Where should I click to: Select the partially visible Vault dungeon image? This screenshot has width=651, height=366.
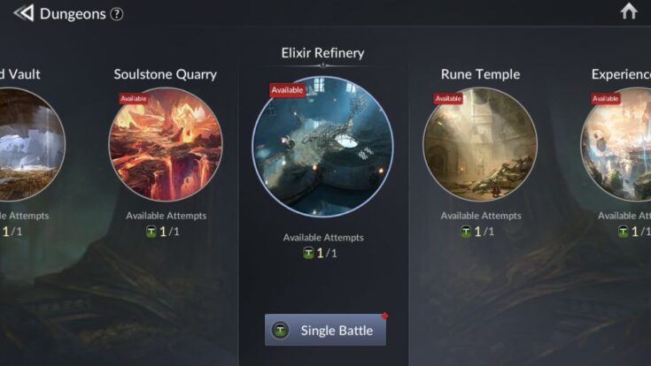click(29, 144)
